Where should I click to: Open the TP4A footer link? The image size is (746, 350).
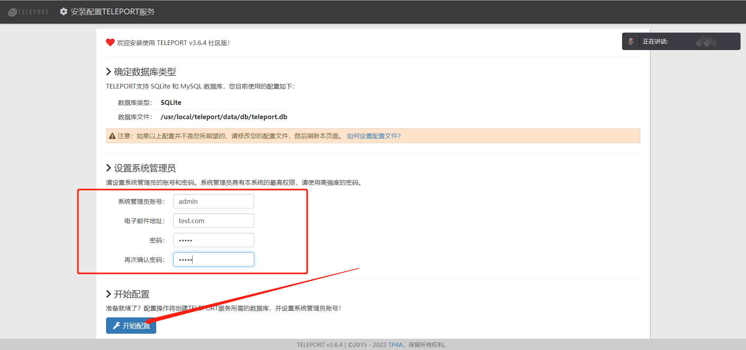[395, 345]
